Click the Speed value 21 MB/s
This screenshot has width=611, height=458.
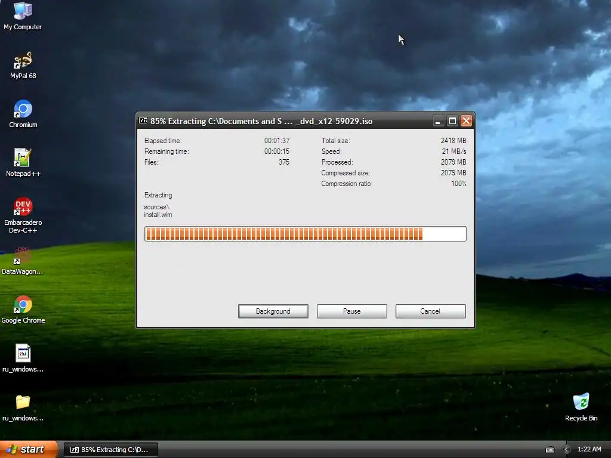pyautogui.click(x=454, y=151)
